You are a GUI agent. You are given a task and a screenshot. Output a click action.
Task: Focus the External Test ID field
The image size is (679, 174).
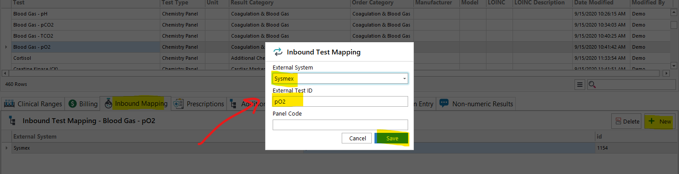point(340,101)
